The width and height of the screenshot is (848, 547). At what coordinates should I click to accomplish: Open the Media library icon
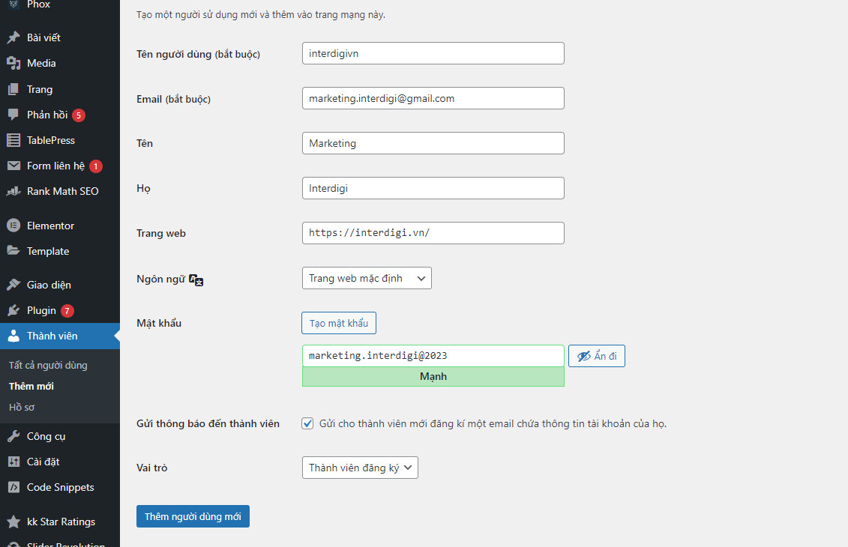coord(13,63)
